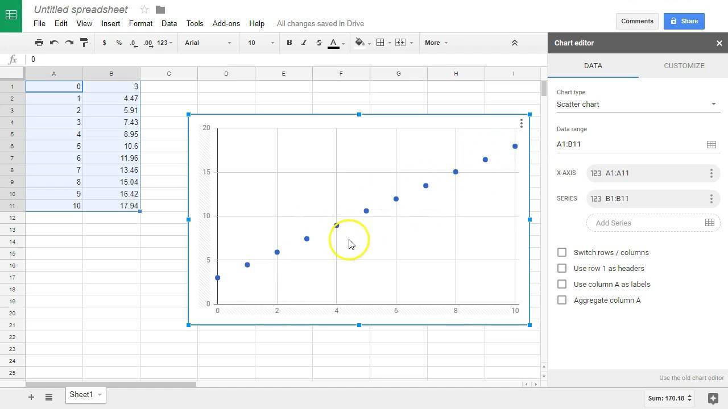The height and width of the screenshot is (409, 728).
Task: Open the chart three-dot menu
Action: pos(521,123)
